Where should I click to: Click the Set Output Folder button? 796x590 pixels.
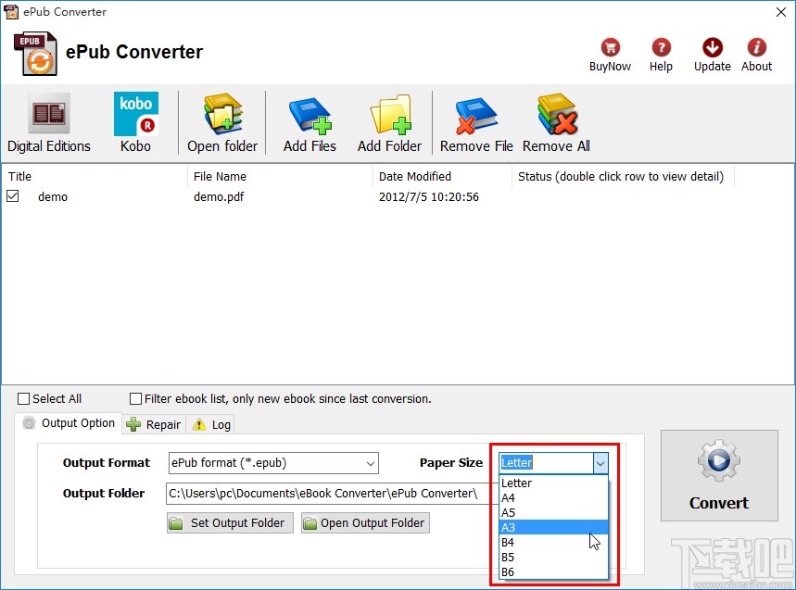[230, 523]
